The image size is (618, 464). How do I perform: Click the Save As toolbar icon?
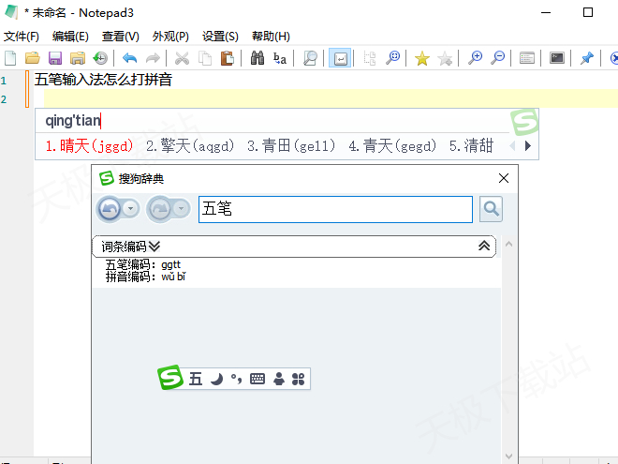click(78, 58)
